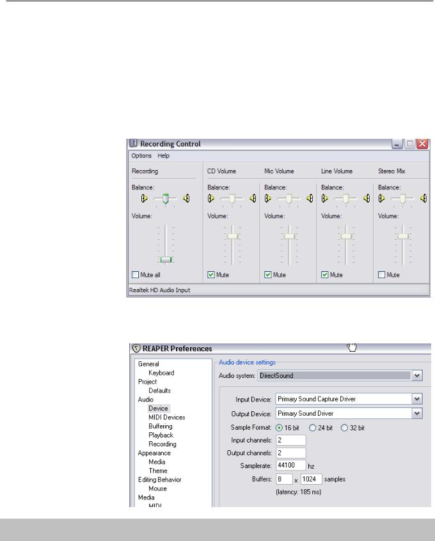The width and height of the screenshot is (435, 541).
Task: Select Buffering in preferences tree
Action: coord(161,427)
